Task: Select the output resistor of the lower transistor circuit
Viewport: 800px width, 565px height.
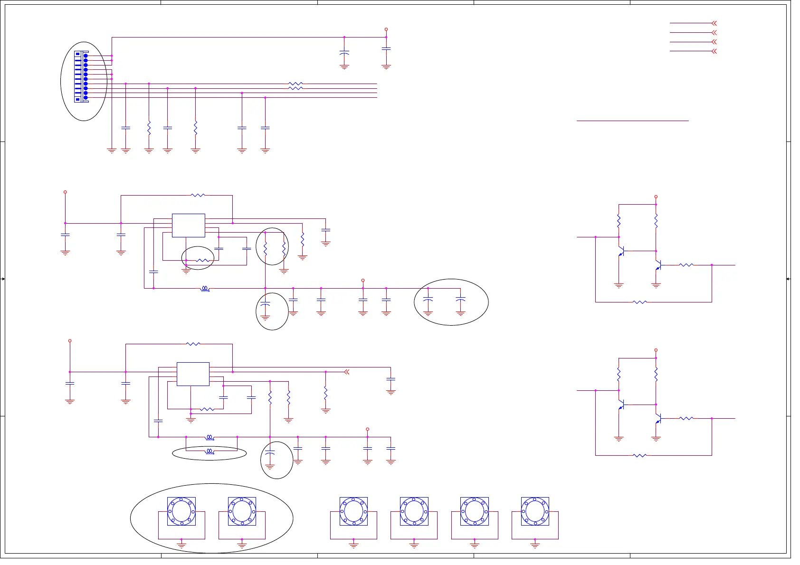Action: pyautogui.click(x=686, y=418)
